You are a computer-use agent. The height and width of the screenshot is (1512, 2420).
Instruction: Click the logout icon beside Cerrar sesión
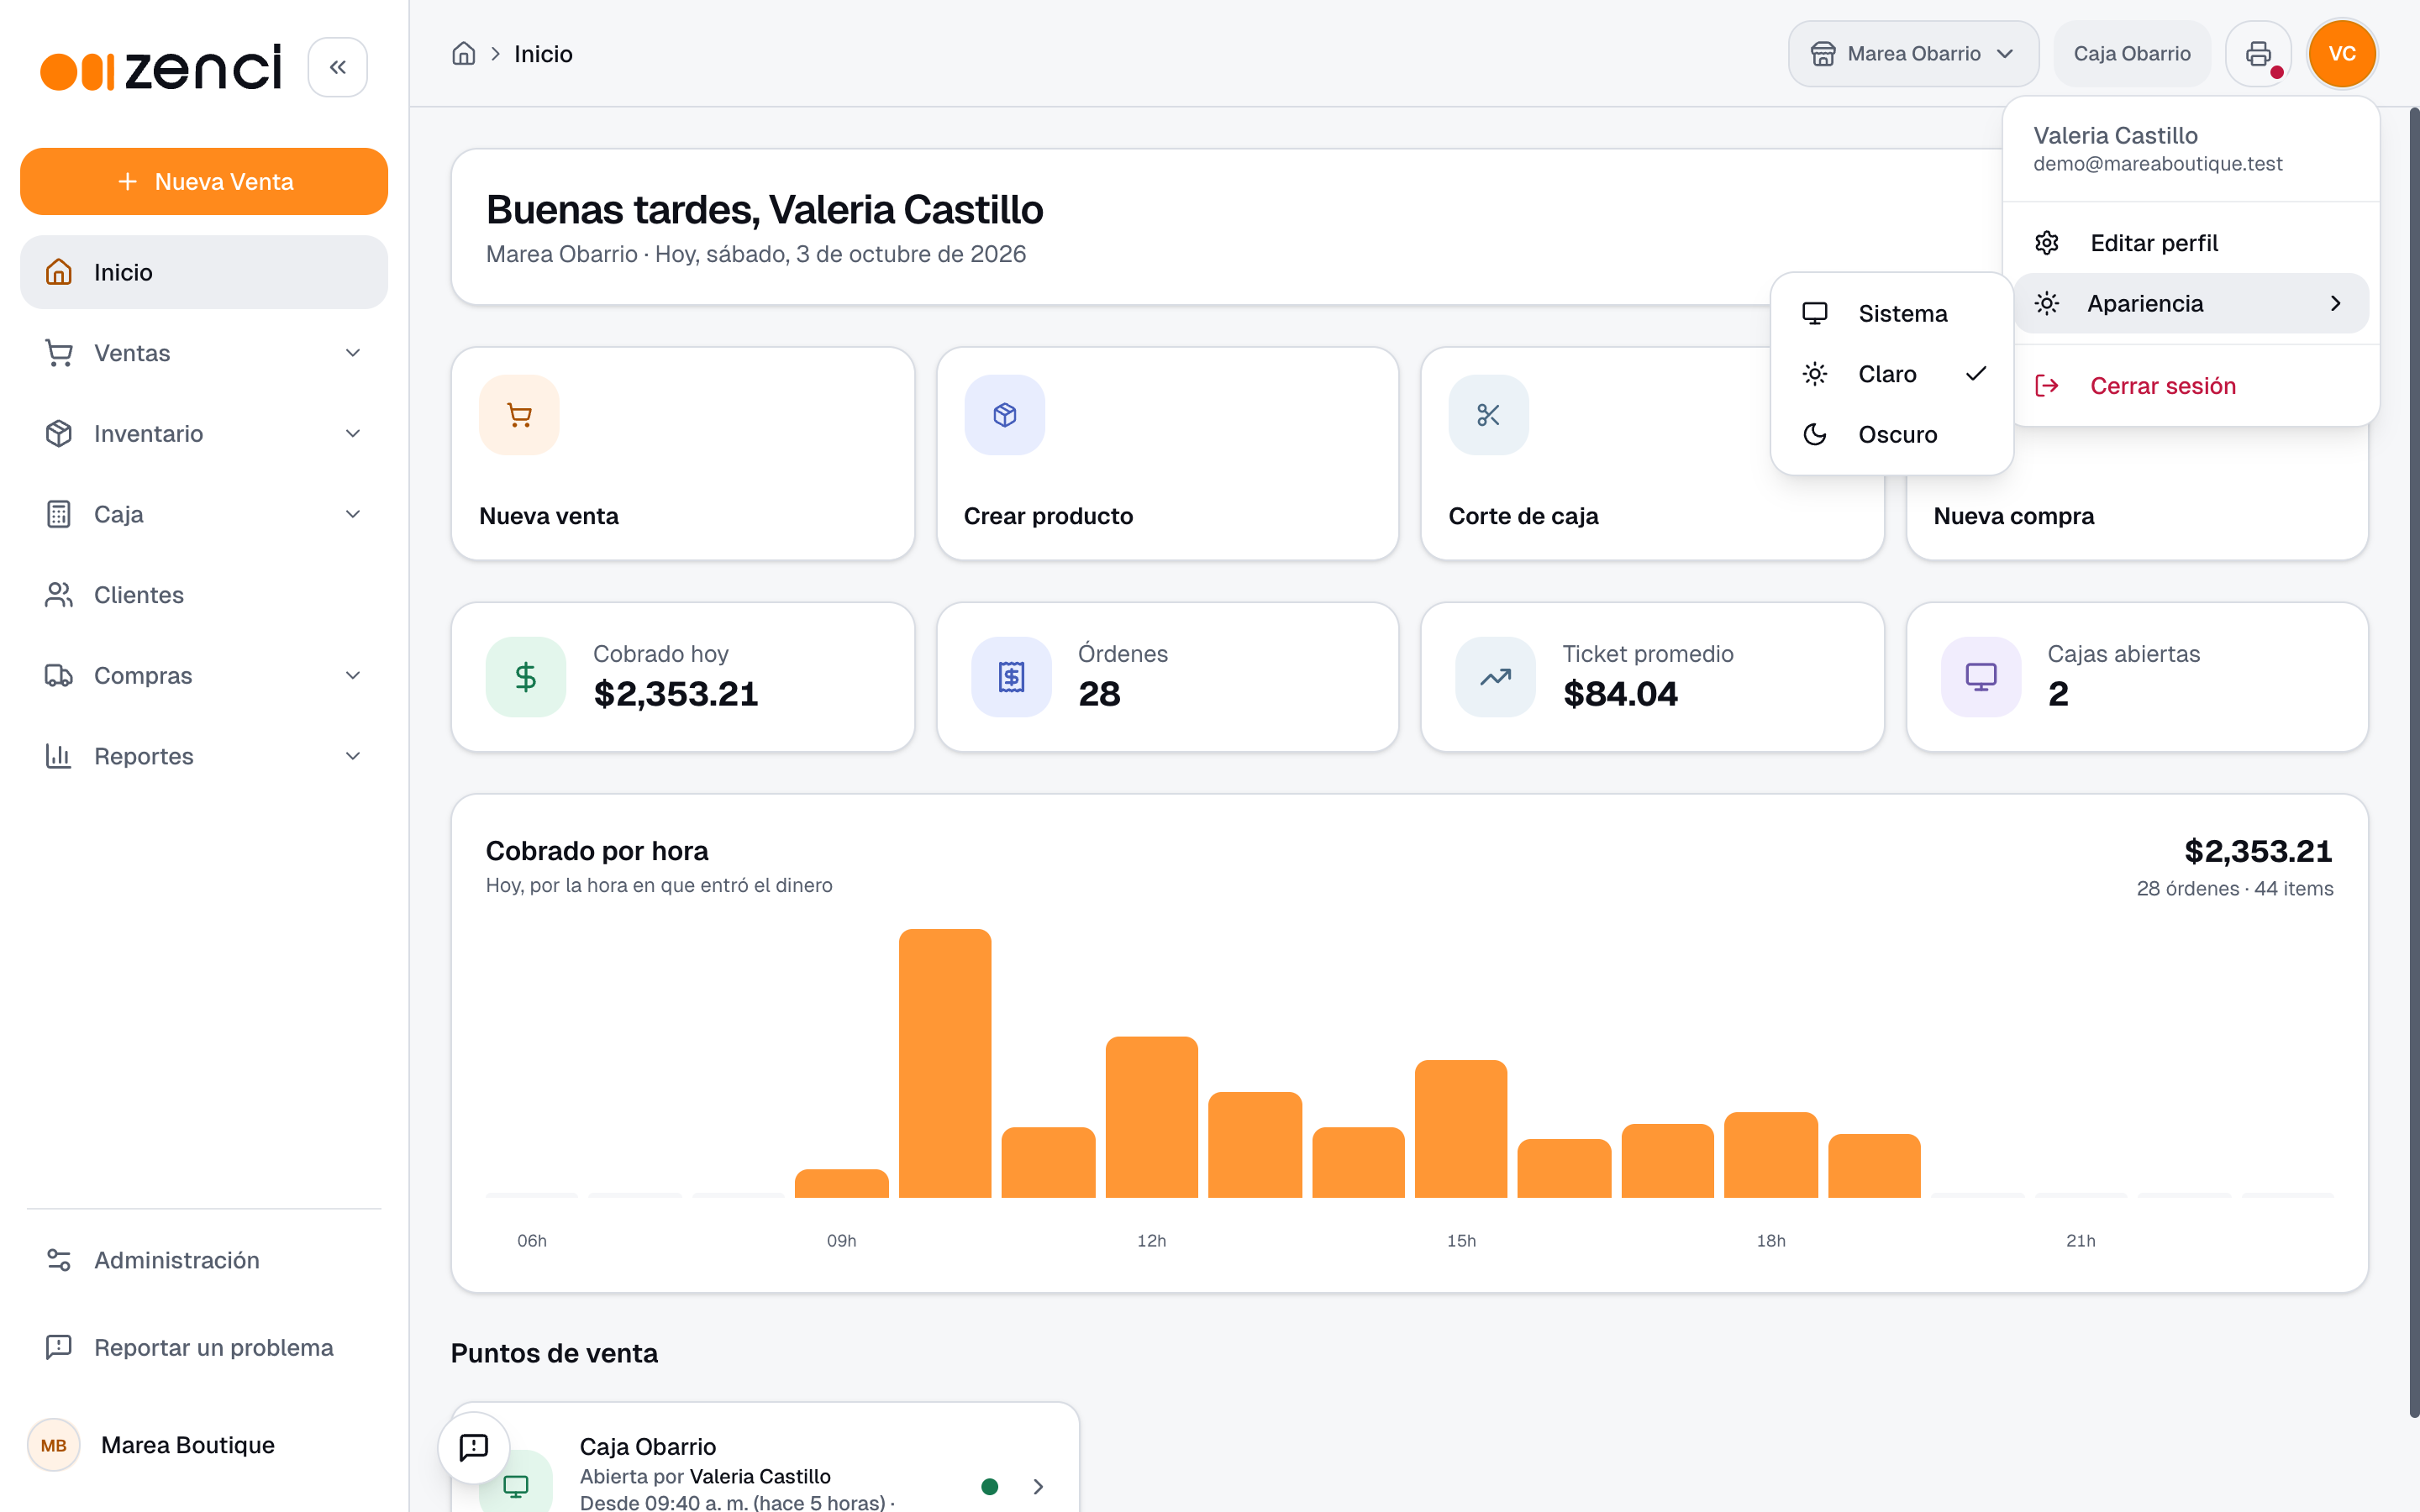2046,386
